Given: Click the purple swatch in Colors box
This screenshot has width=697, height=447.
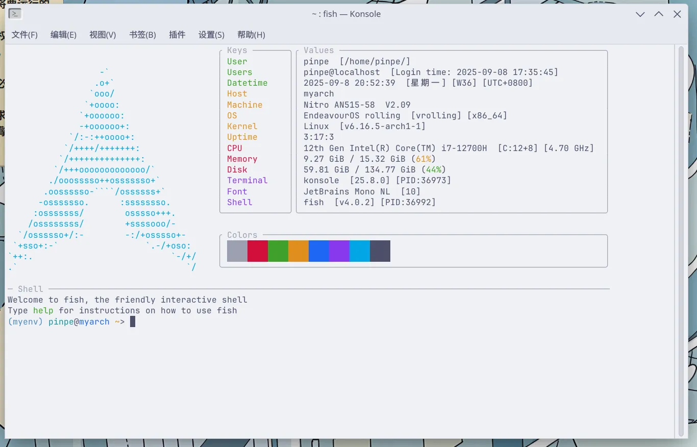Looking at the screenshot, I should (x=339, y=251).
